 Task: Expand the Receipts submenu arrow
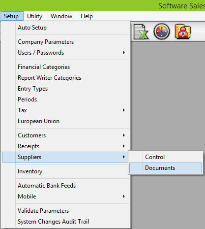point(124,146)
